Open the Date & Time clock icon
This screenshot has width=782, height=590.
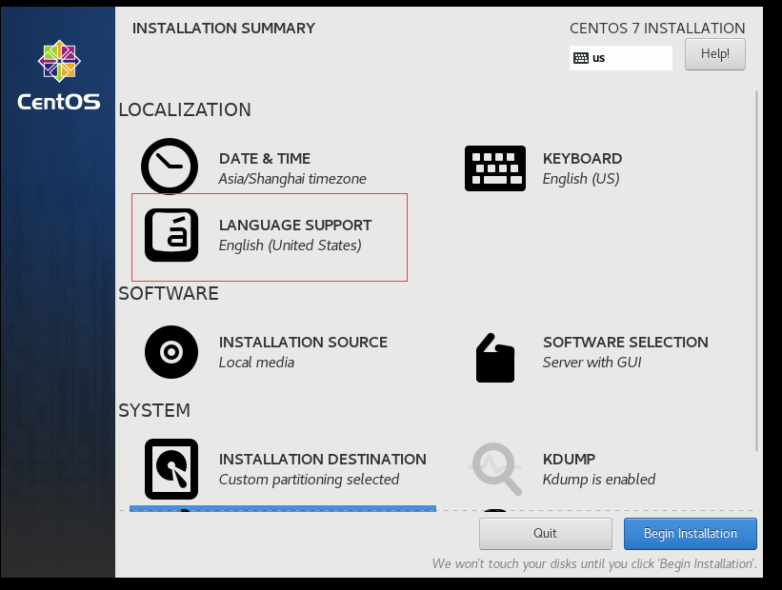(170, 166)
